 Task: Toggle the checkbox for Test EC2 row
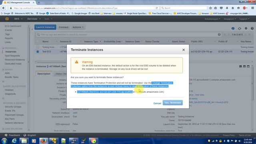38,52
